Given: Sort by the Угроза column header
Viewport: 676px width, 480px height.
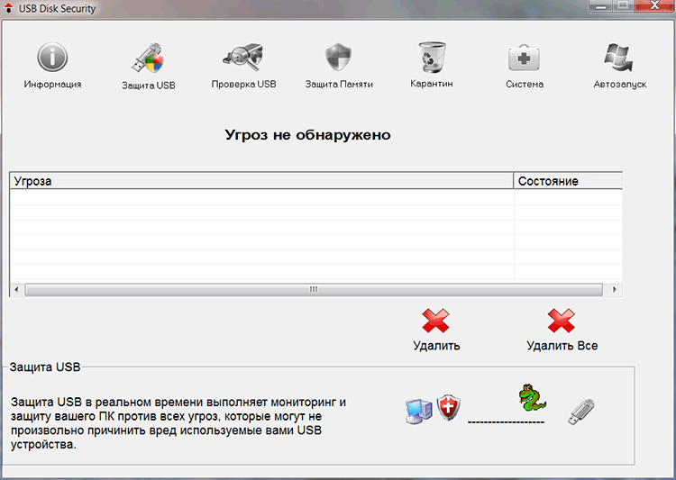Looking at the screenshot, I should click(261, 181).
